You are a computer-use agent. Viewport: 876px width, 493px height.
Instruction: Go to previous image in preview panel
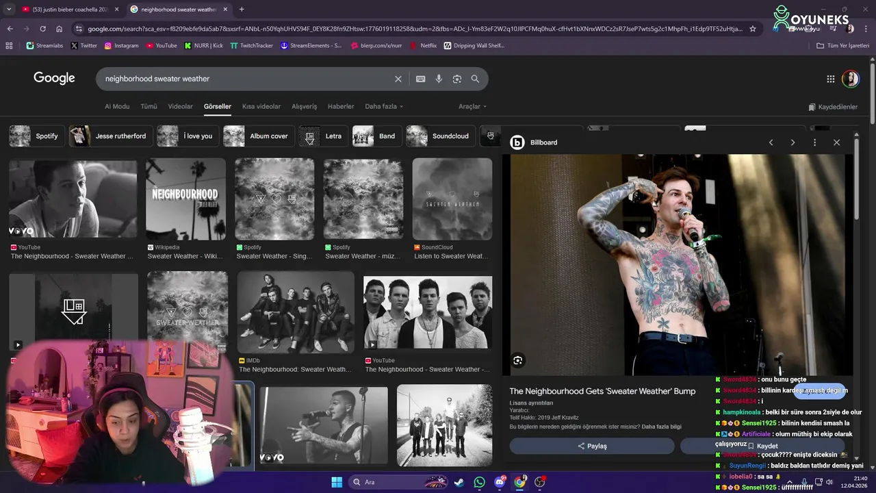click(x=771, y=142)
